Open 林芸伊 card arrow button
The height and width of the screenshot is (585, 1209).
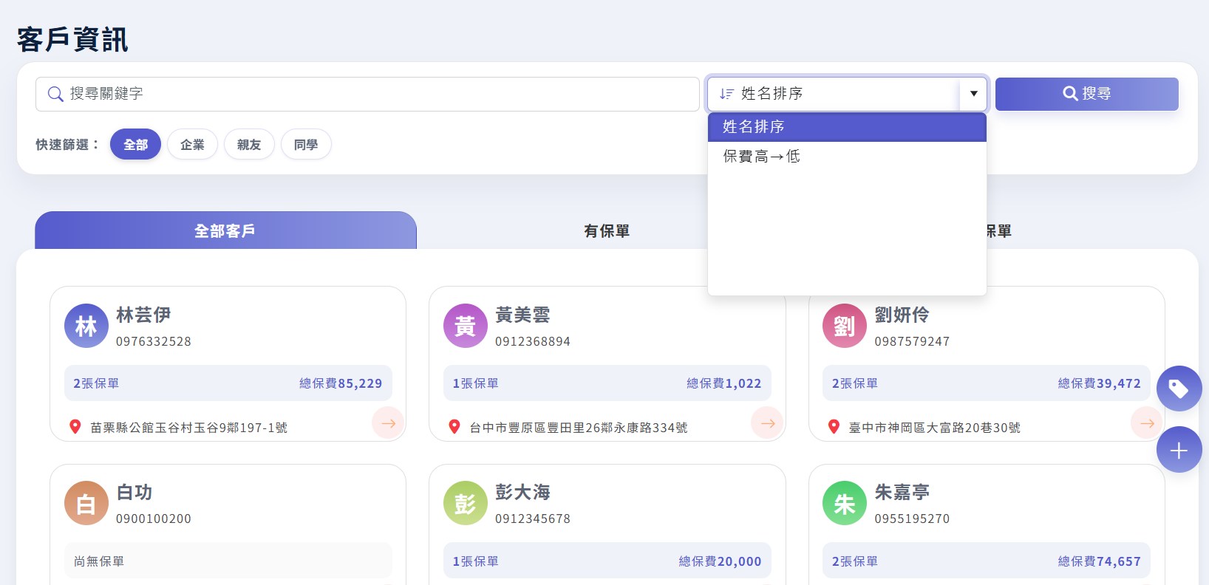click(388, 423)
